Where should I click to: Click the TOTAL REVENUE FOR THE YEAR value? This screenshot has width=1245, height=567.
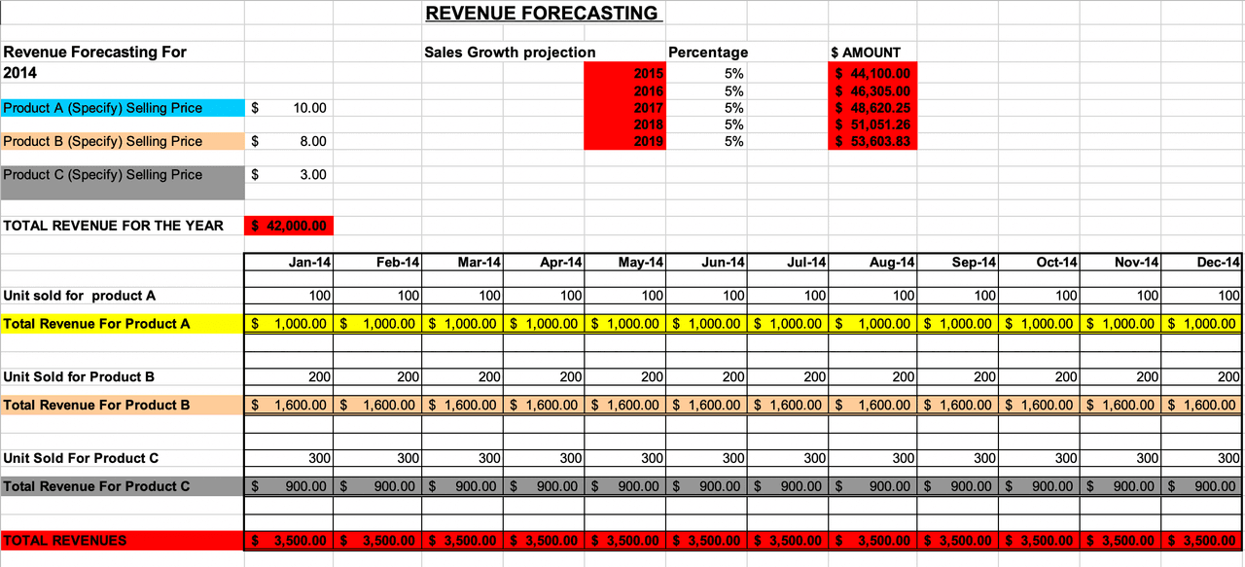(x=289, y=225)
